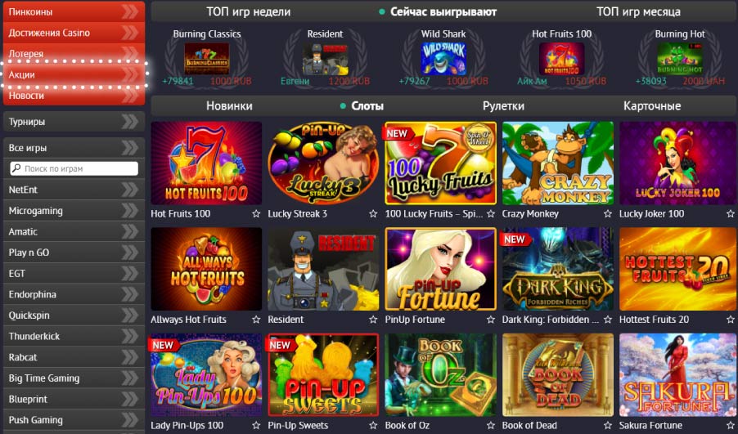Image resolution: width=738 pixels, height=434 pixels.
Task: Expand the NetEnt provider chevron
Action: click(x=130, y=190)
